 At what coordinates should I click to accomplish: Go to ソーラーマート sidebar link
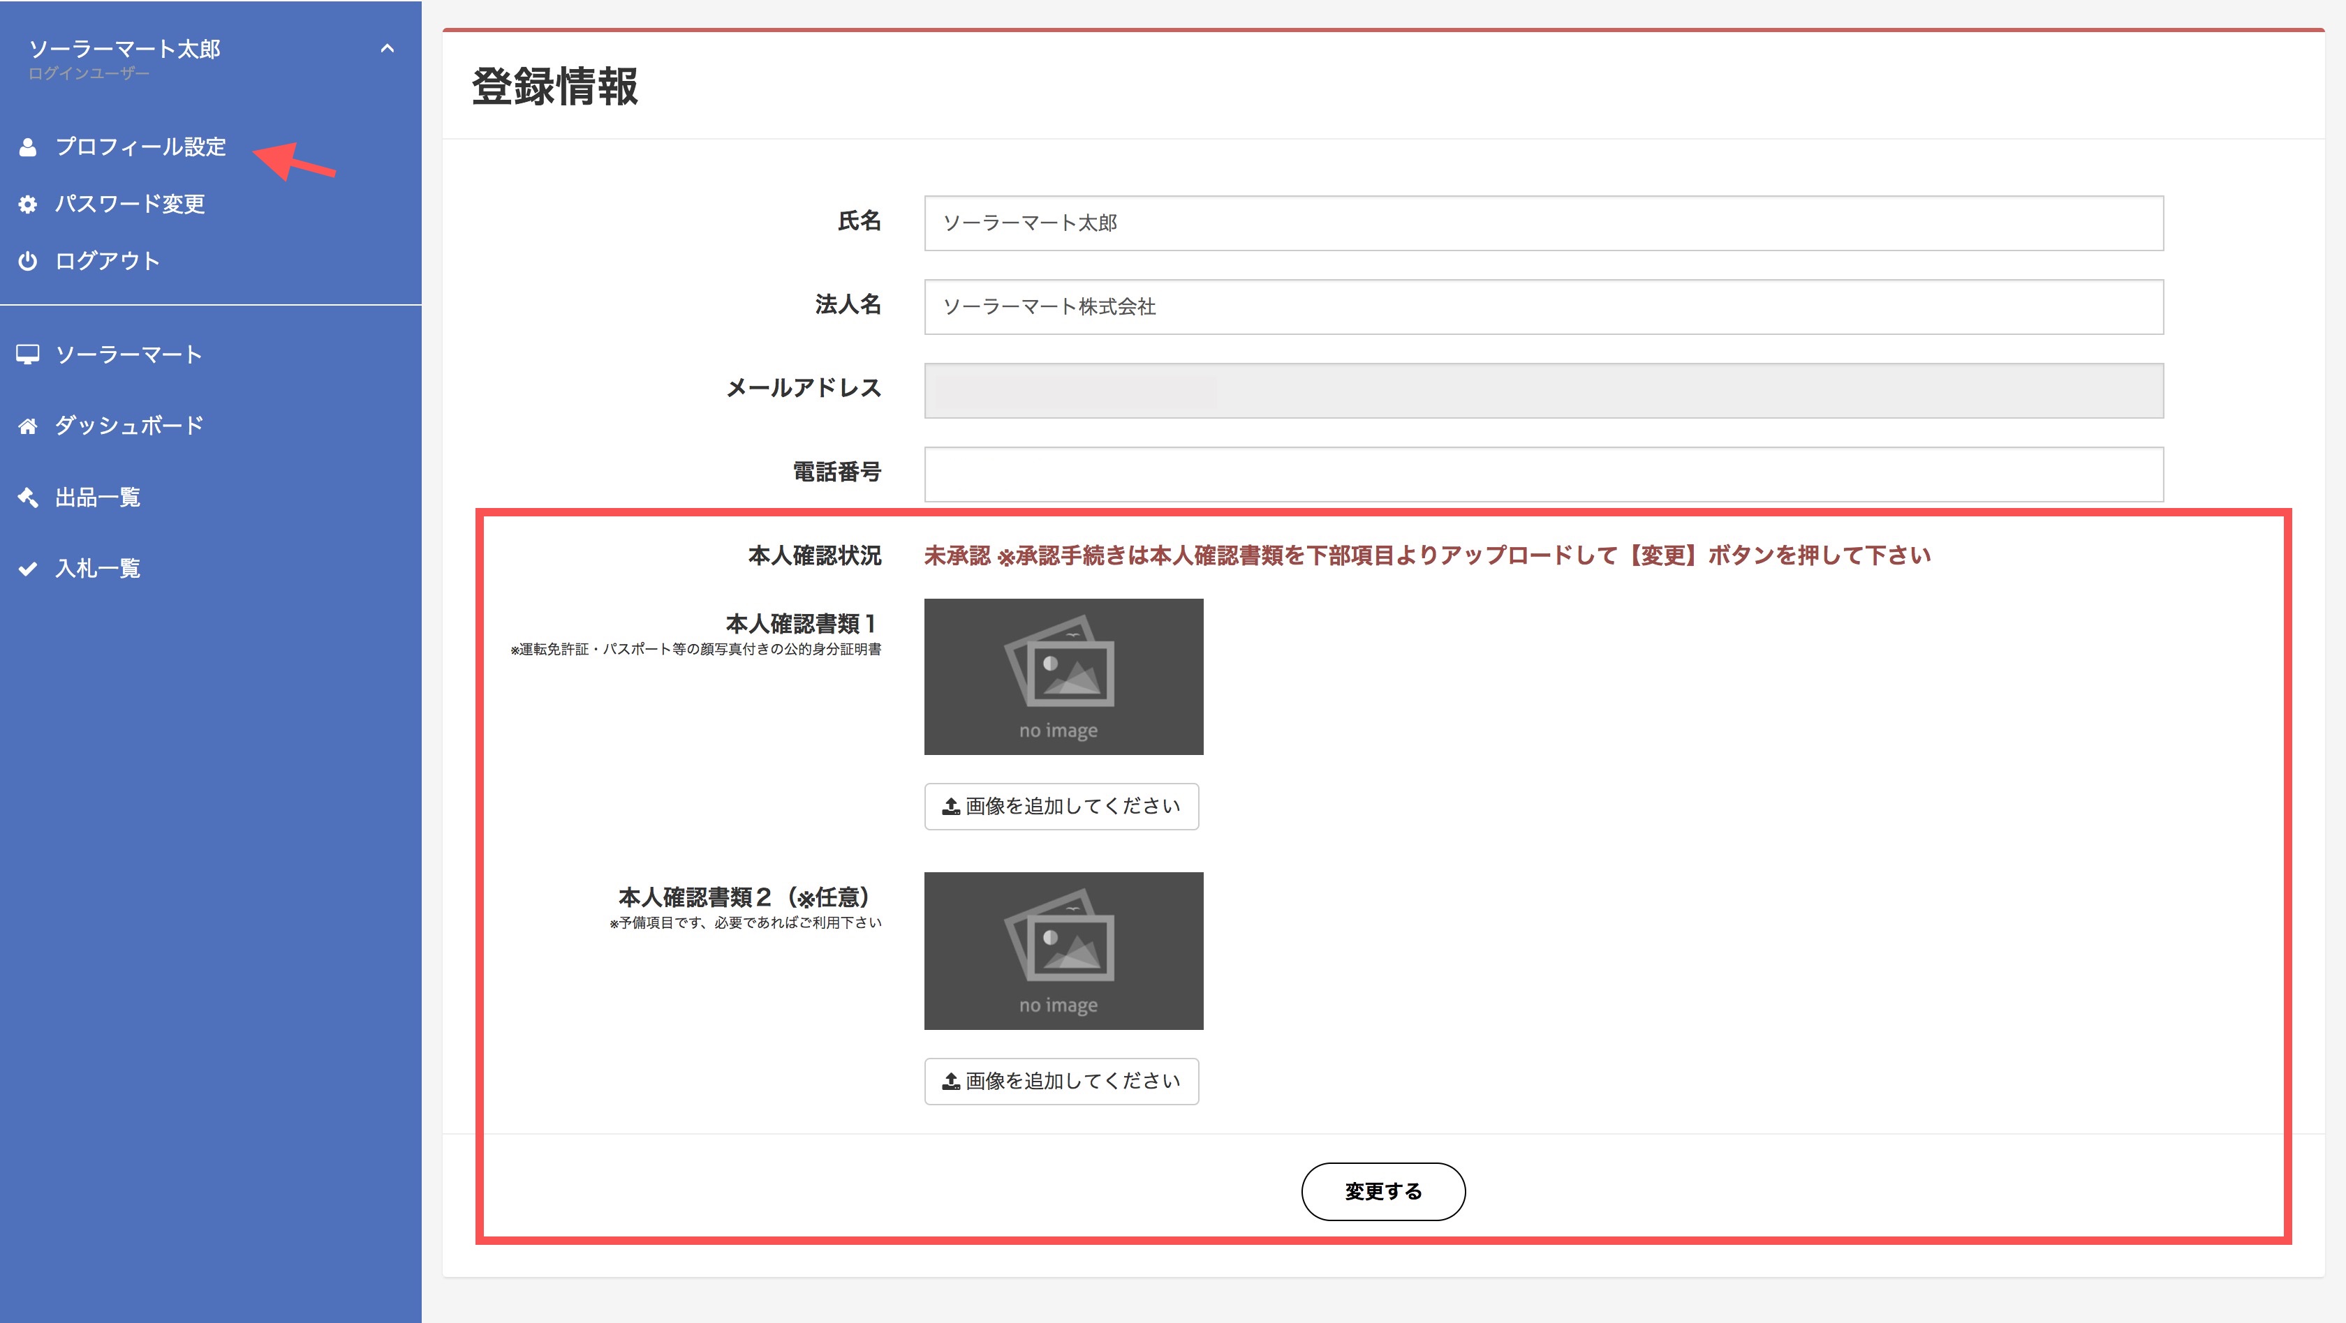click(x=128, y=355)
